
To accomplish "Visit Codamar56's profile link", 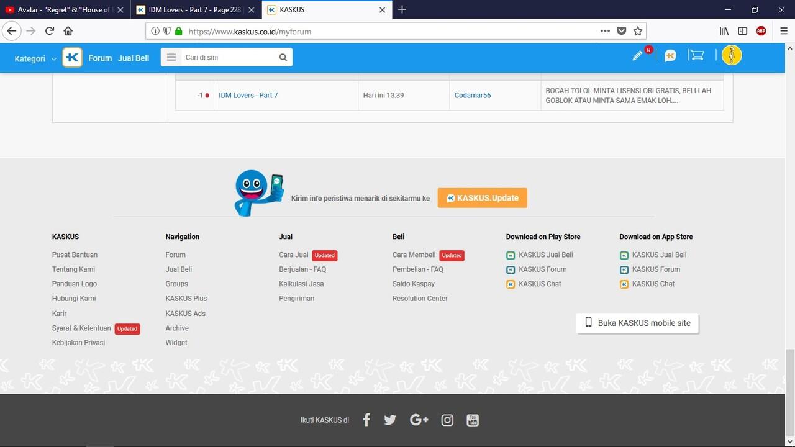I will click(x=472, y=95).
